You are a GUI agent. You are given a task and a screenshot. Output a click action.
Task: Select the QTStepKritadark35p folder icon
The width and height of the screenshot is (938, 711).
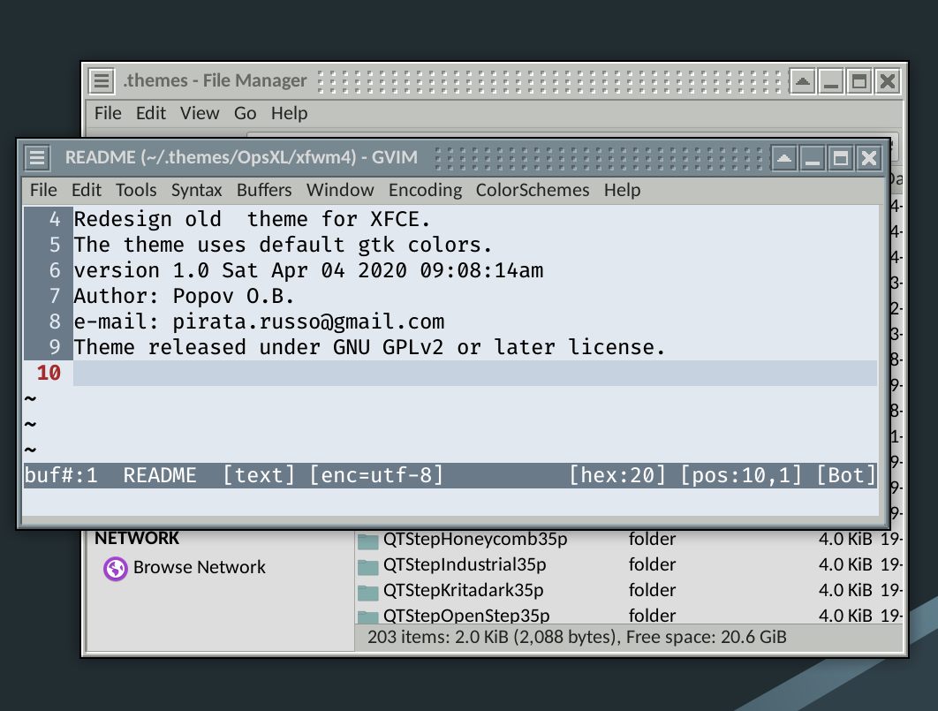tap(368, 592)
